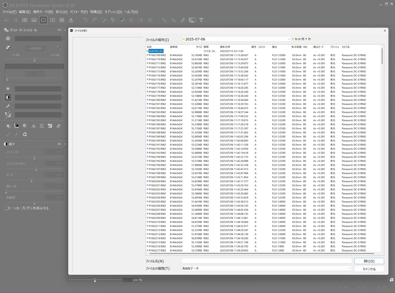Click the exposure gear icon in parameter control

pos(8,39)
